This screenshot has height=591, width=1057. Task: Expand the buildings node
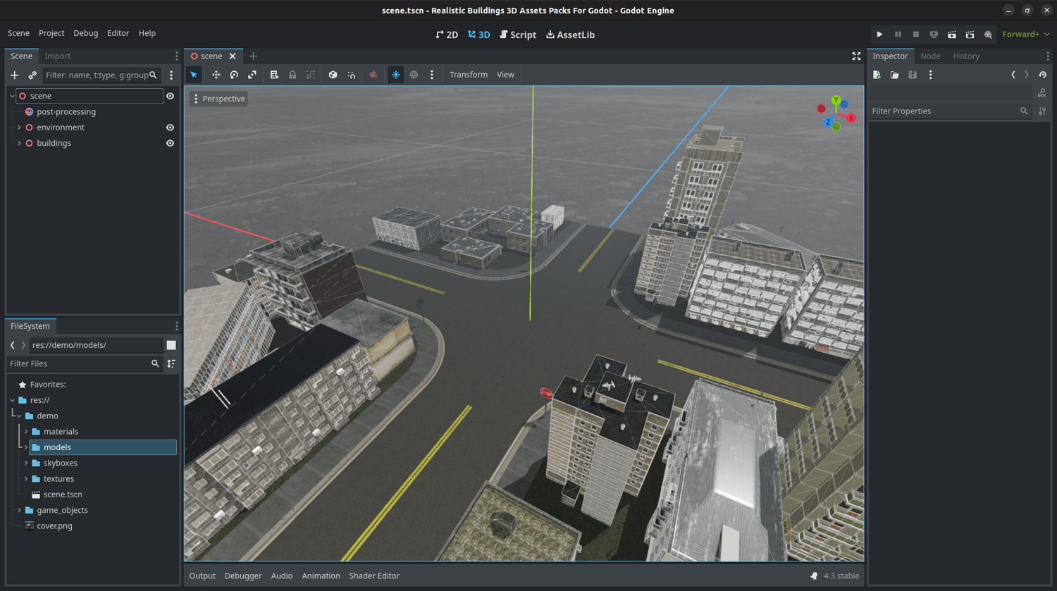coord(19,143)
